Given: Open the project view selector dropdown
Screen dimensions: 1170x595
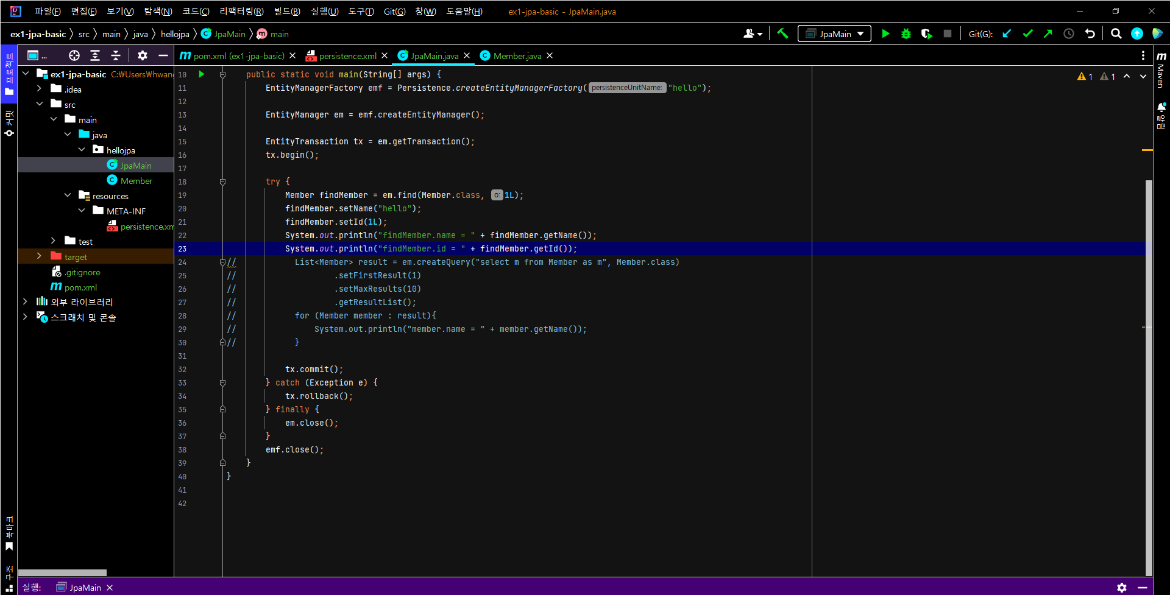Looking at the screenshot, I should tap(37, 55).
